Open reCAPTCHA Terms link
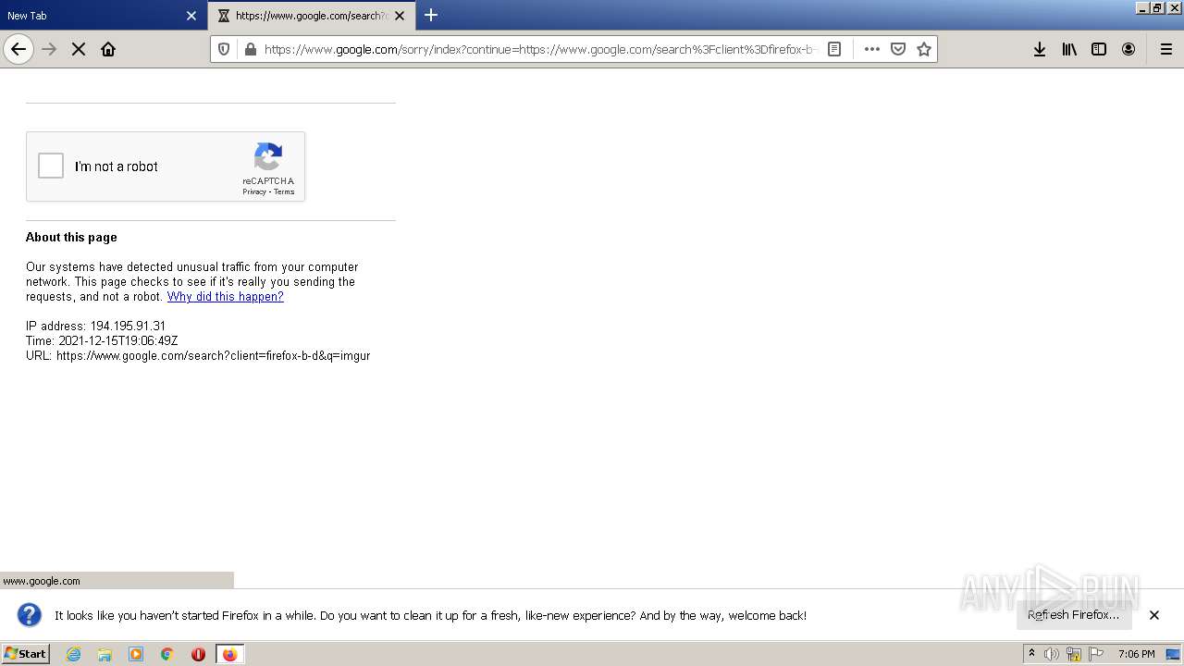This screenshot has height=666, width=1184. pos(284,191)
